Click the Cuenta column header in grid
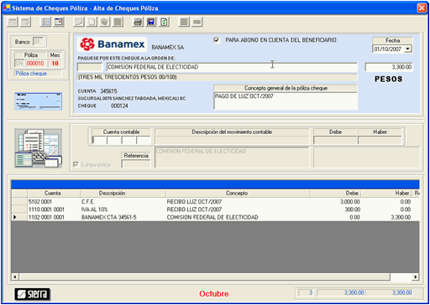 (x=54, y=193)
